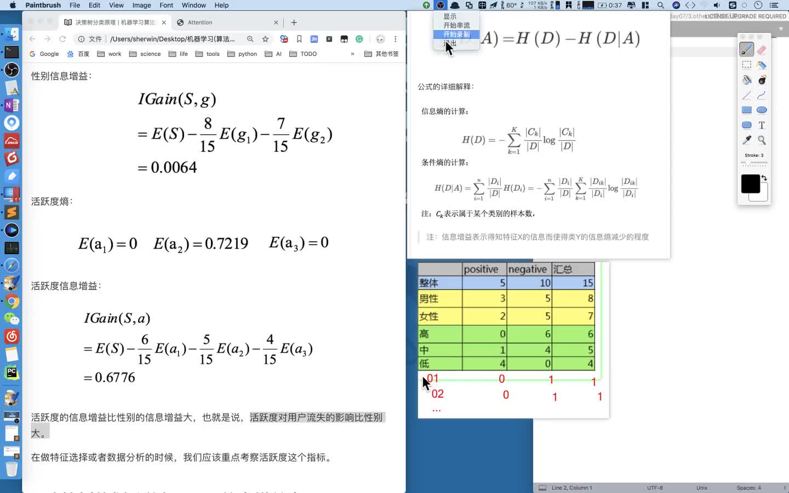Expand the tools bookmarks folder
This screenshot has width=789, height=493.
click(207, 54)
